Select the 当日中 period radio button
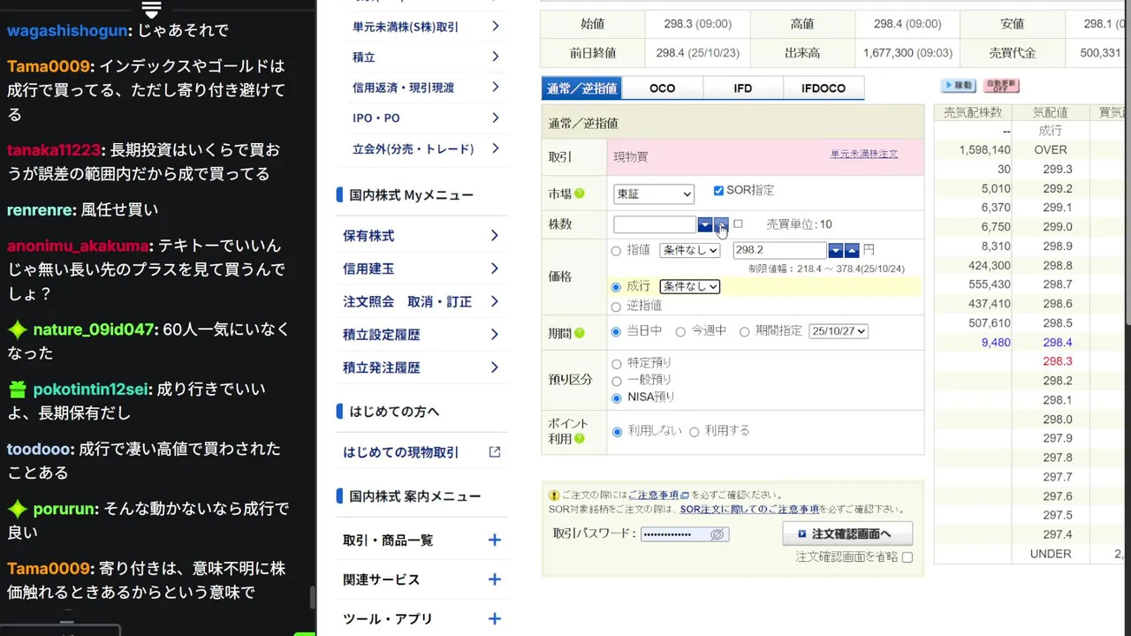Image resolution: width=1131 pixels, height=636 pixels. coord(616,332)
